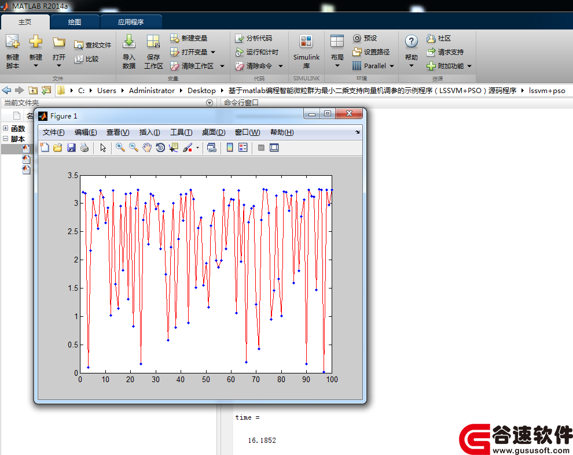Toggle the Data Cursor tool
Image resolution: width=573 pixels, height=455 pixels.
pos(174,147)
